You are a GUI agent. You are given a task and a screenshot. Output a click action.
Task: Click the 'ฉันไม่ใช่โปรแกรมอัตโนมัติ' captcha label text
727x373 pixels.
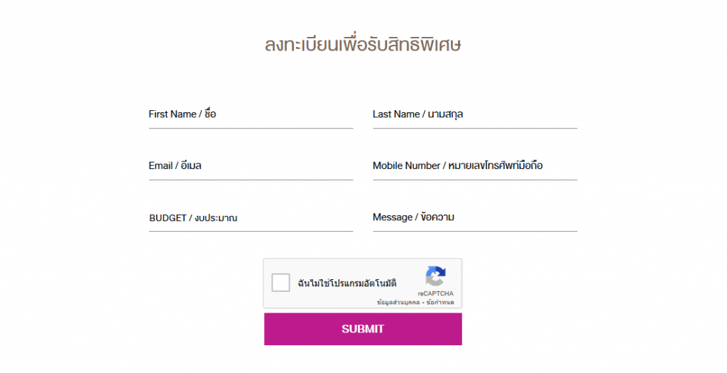pos(346,283)
